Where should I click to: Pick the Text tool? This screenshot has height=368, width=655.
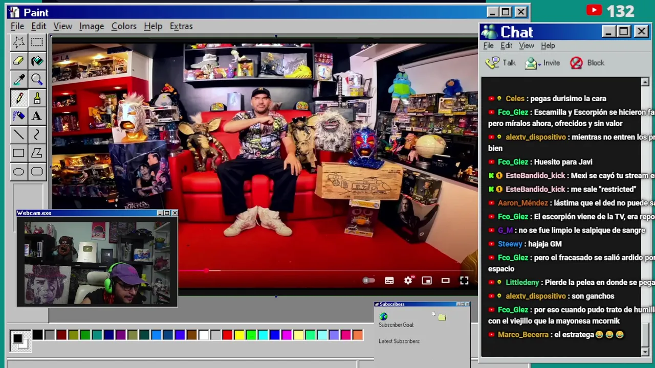pos(37,116)
